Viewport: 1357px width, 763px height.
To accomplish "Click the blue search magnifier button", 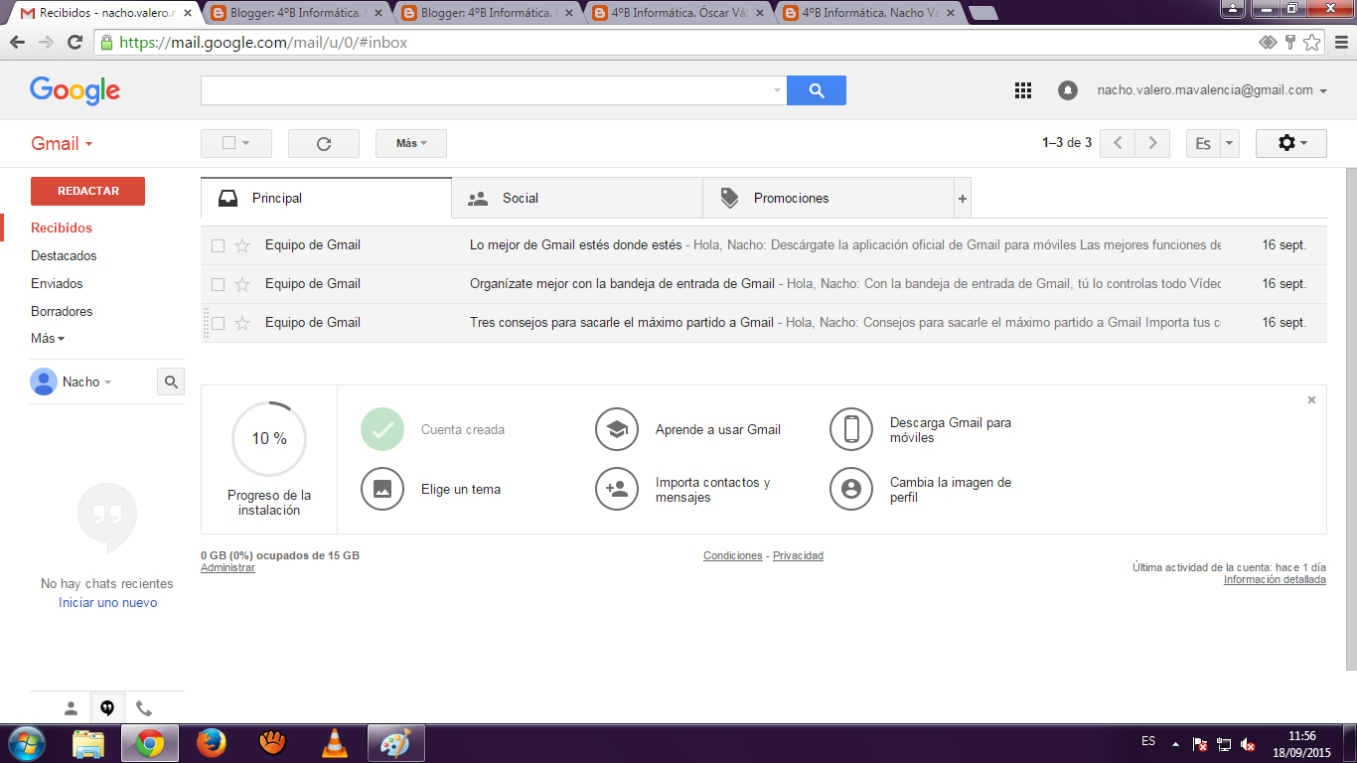I will pos(817,90).
